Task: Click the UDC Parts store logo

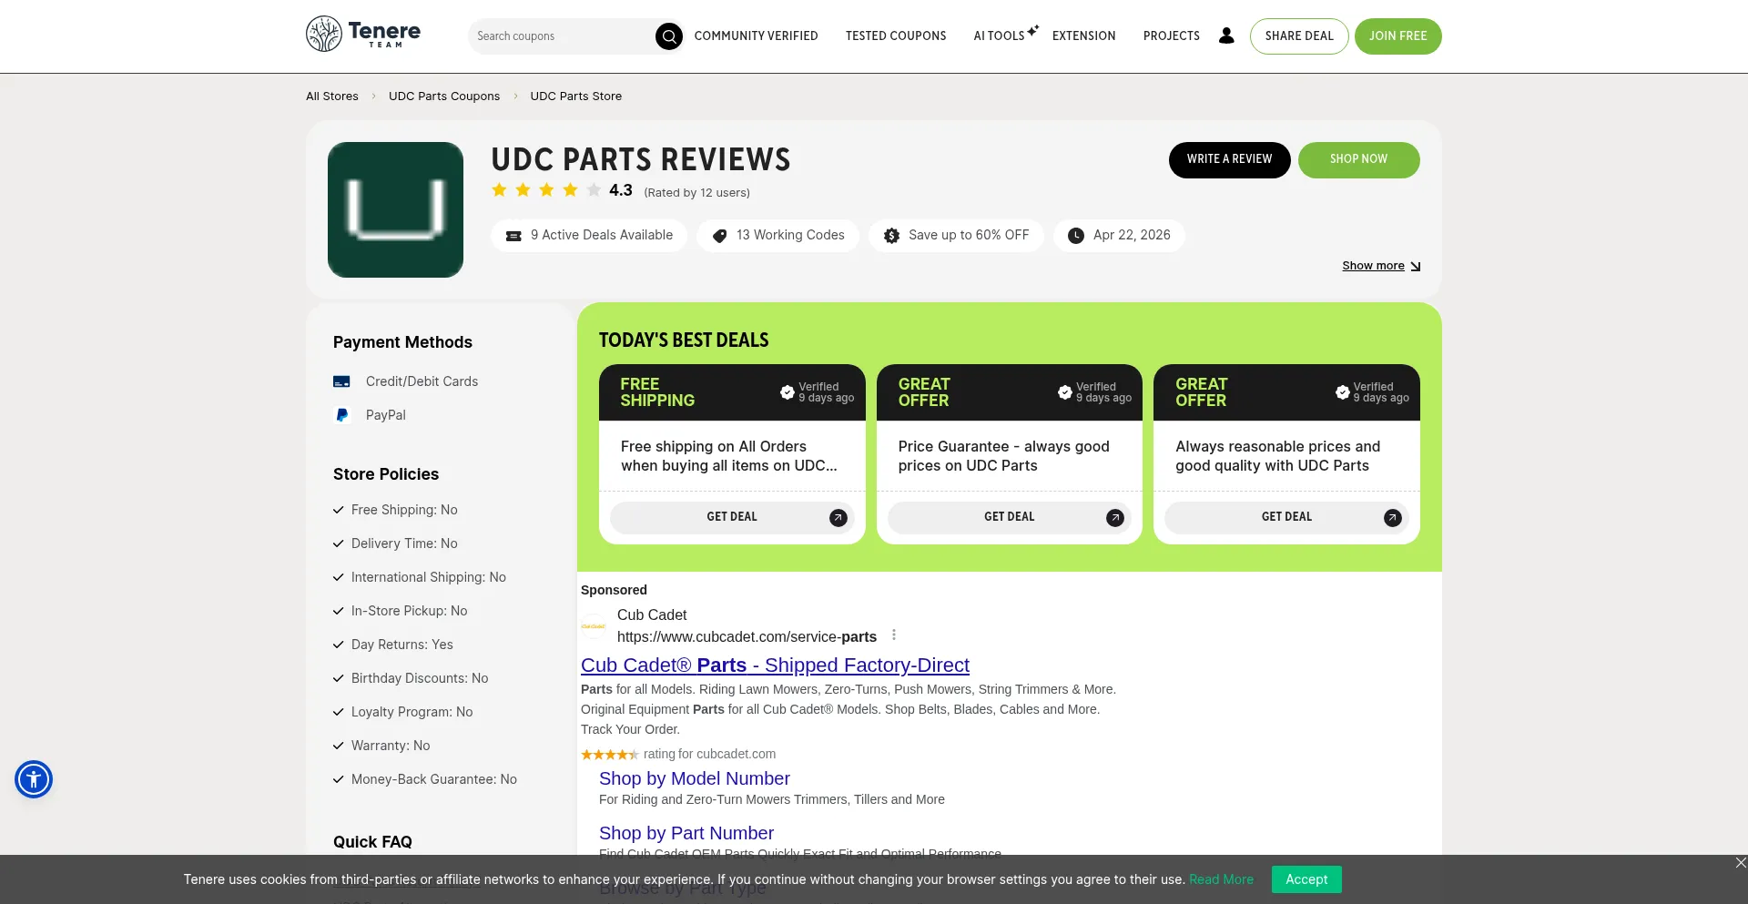Action: [395, 209]
